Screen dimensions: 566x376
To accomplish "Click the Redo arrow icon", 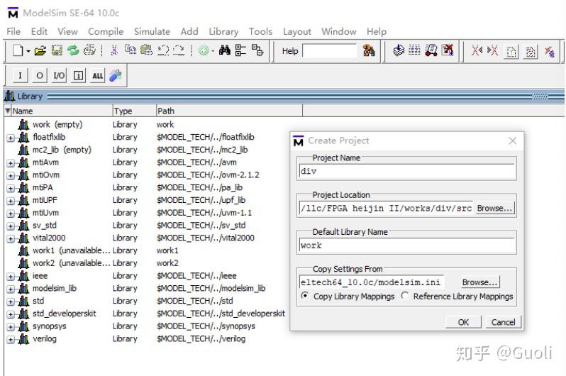I will coord(179,50).
